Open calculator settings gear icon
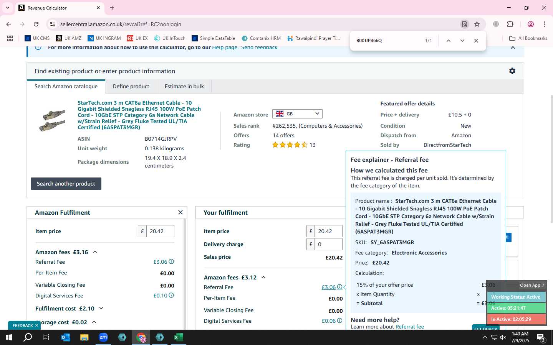 pos(512,71)
